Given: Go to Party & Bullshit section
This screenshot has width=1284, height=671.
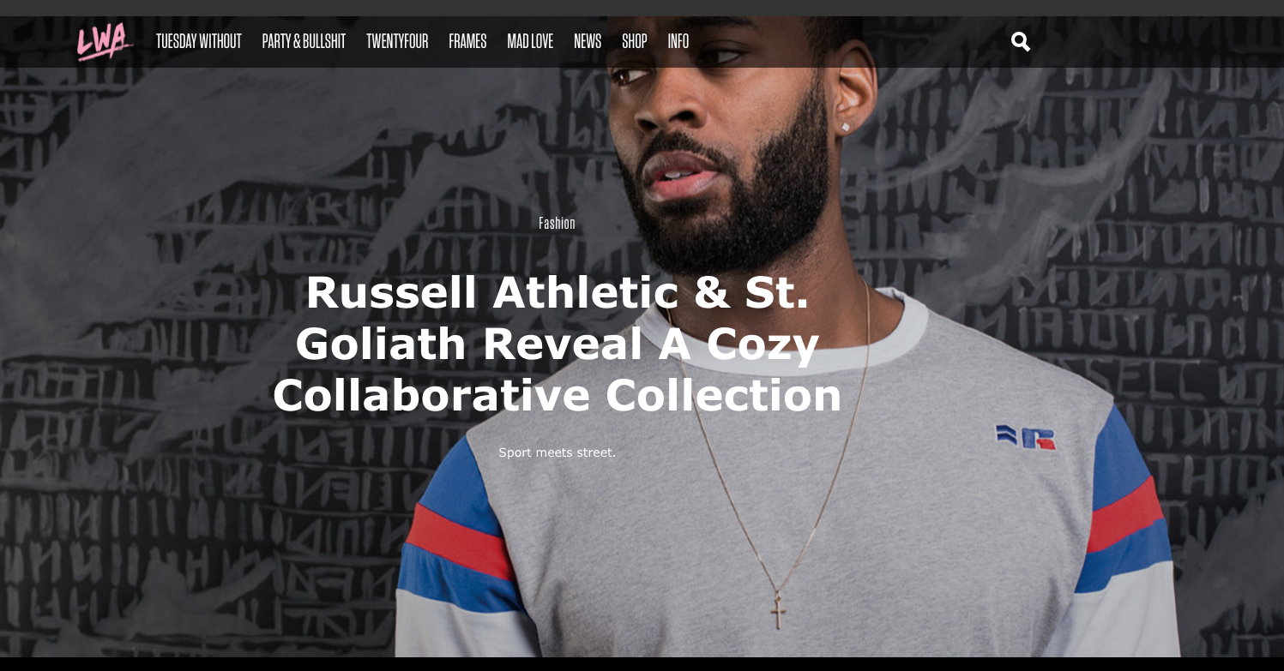Looking at the screenshot, I should click(304, 41).
